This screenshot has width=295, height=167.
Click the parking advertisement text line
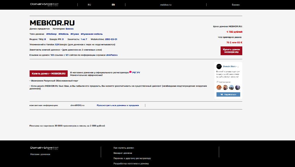tap(67, 126)
